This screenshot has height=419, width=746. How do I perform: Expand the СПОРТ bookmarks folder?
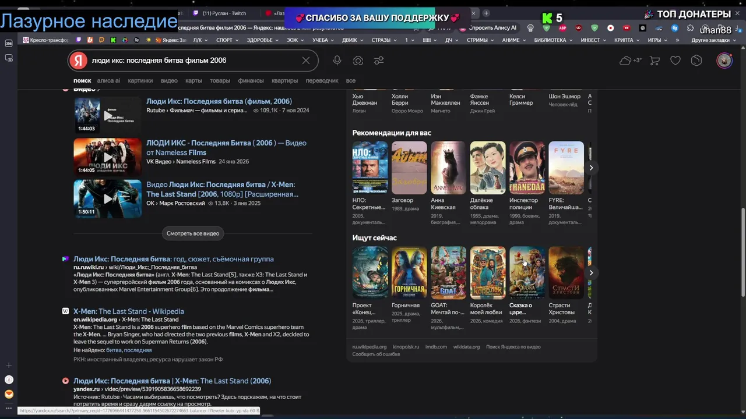(x=227, y=40)
